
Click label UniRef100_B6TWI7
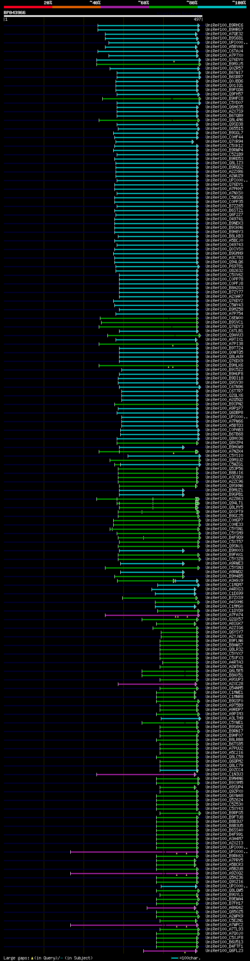click(224, 73)
